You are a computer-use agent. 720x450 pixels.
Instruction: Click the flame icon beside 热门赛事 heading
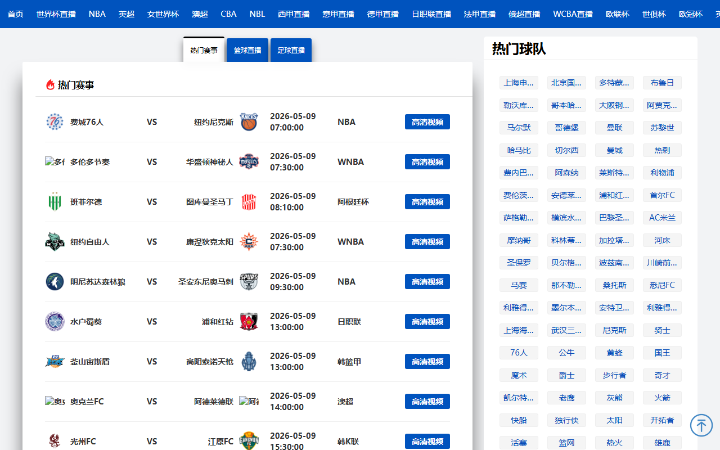tap(50, 85)
